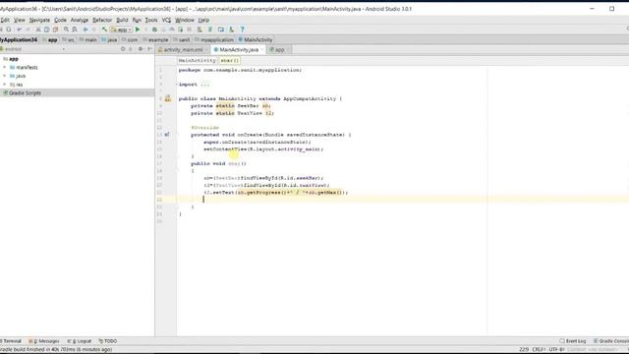This screenshot has height=354, width=629.
Task: Click the Undo arrow in toolbar
Action: point(19,29)
